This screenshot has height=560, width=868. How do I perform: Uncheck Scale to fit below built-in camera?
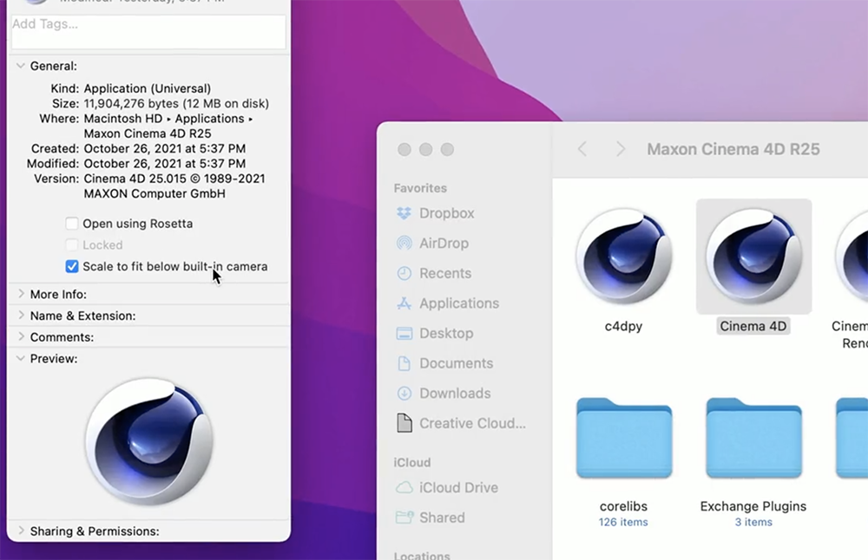pyautogui.click(x=71, y=266)
